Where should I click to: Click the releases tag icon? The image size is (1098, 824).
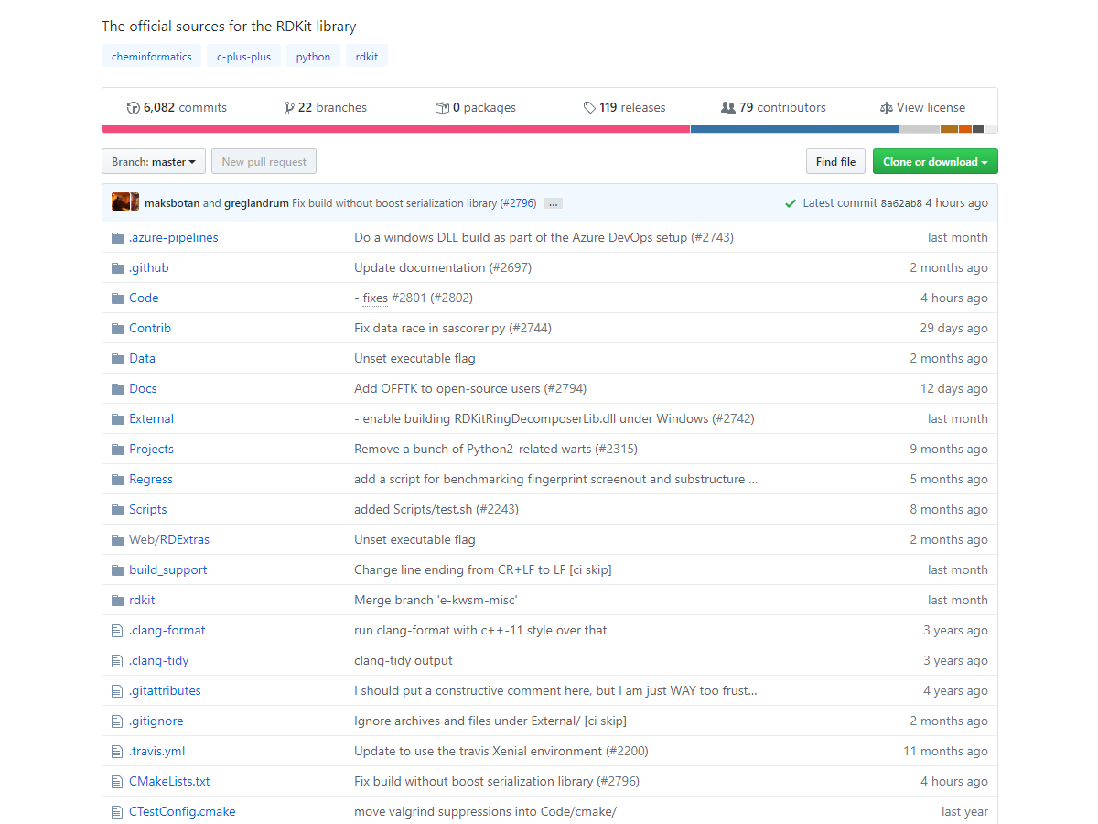pyautogui.click(x=589, y=108)
